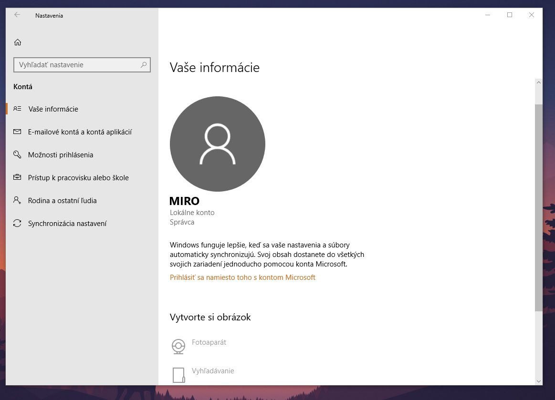Click the Nastavenia window title
The image size is (555, 400).
click(x=49, y=16)
